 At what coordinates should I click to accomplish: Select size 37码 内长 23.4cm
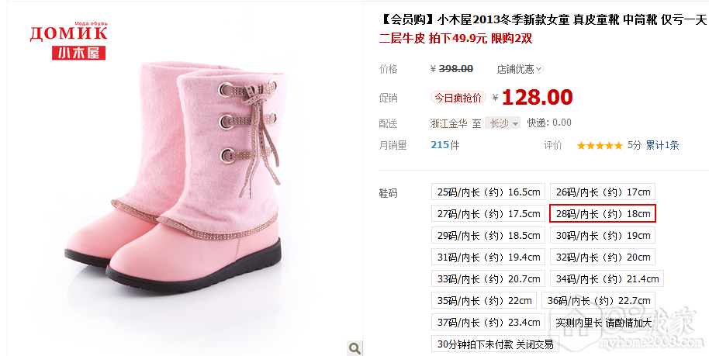[x=489, y=322]
